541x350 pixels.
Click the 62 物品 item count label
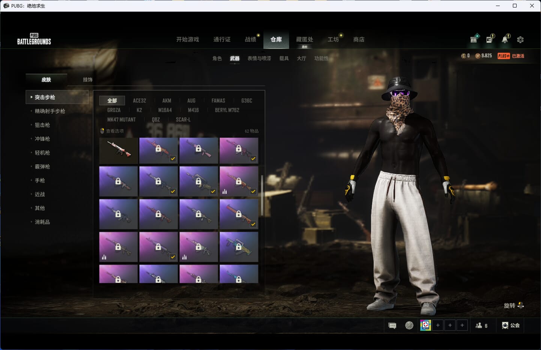(251, 131)
